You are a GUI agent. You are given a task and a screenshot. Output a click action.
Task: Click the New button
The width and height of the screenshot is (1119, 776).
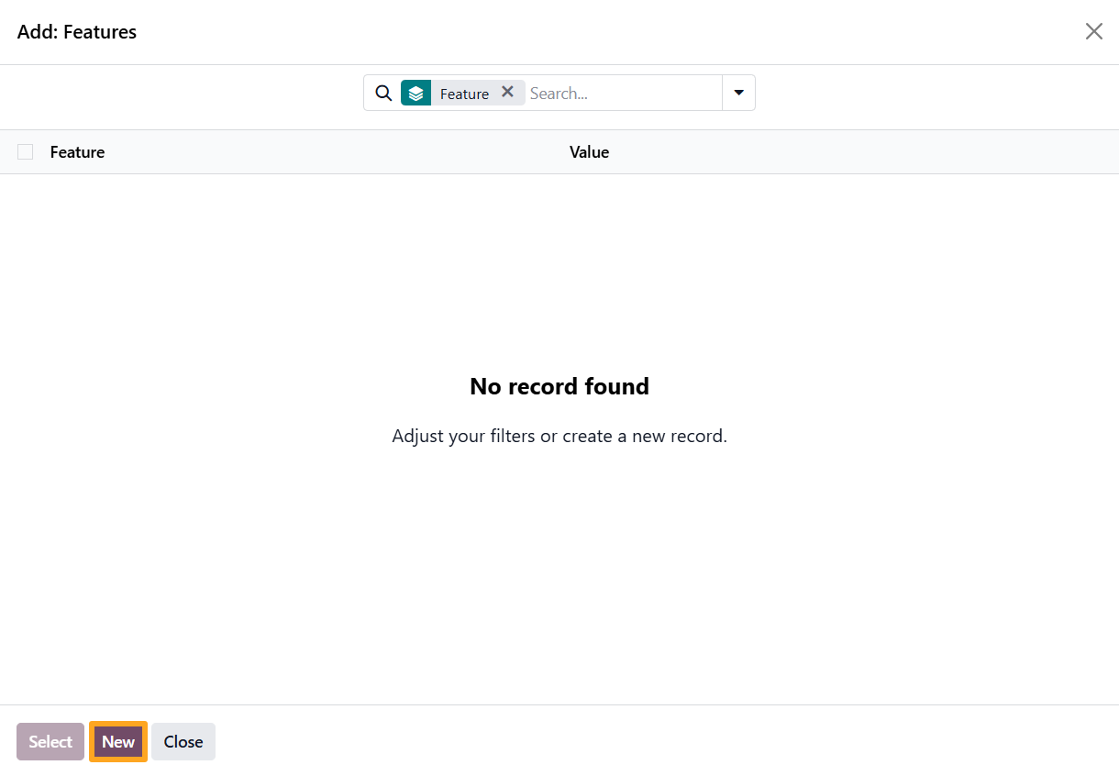tap(118, 742)
